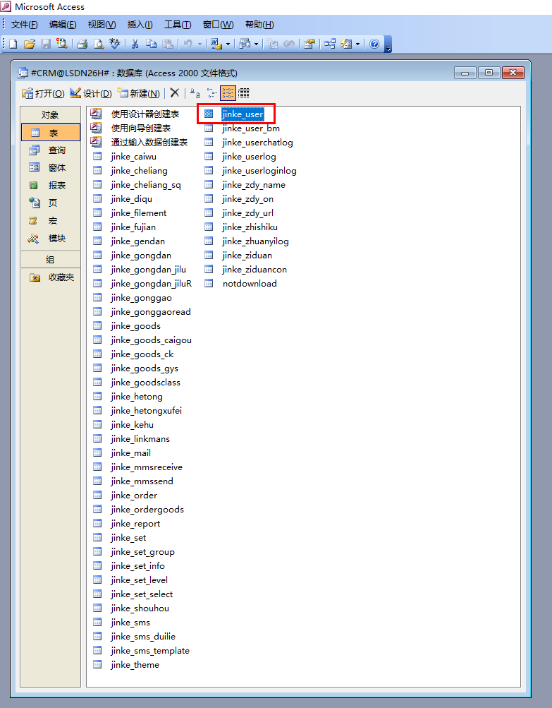Viewport: 552px width, 708px height.
Task: Open the 窗口(W) menu
Action: click(219, 25)
